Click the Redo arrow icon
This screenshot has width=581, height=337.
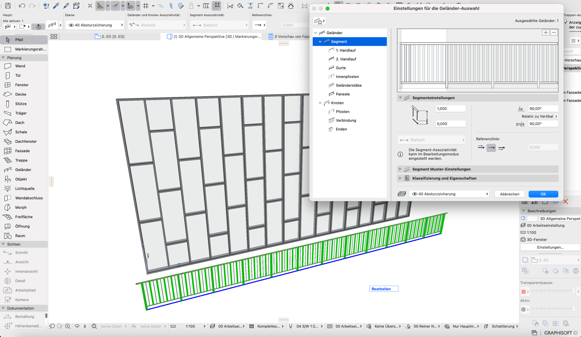point(32,6)
